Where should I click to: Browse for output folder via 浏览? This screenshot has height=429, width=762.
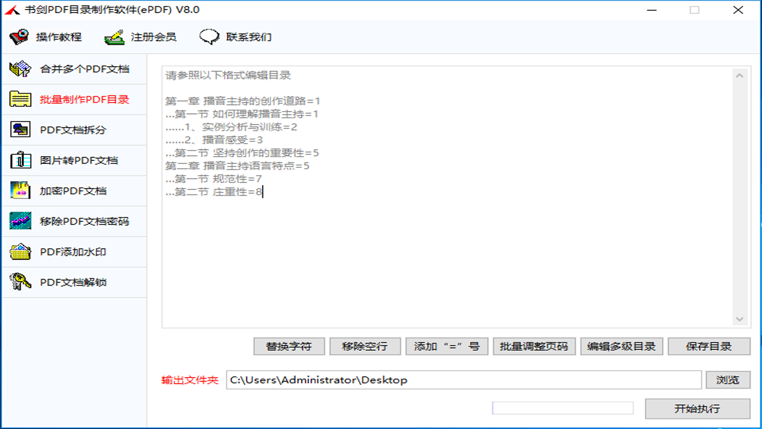click(x=727, y=380)
